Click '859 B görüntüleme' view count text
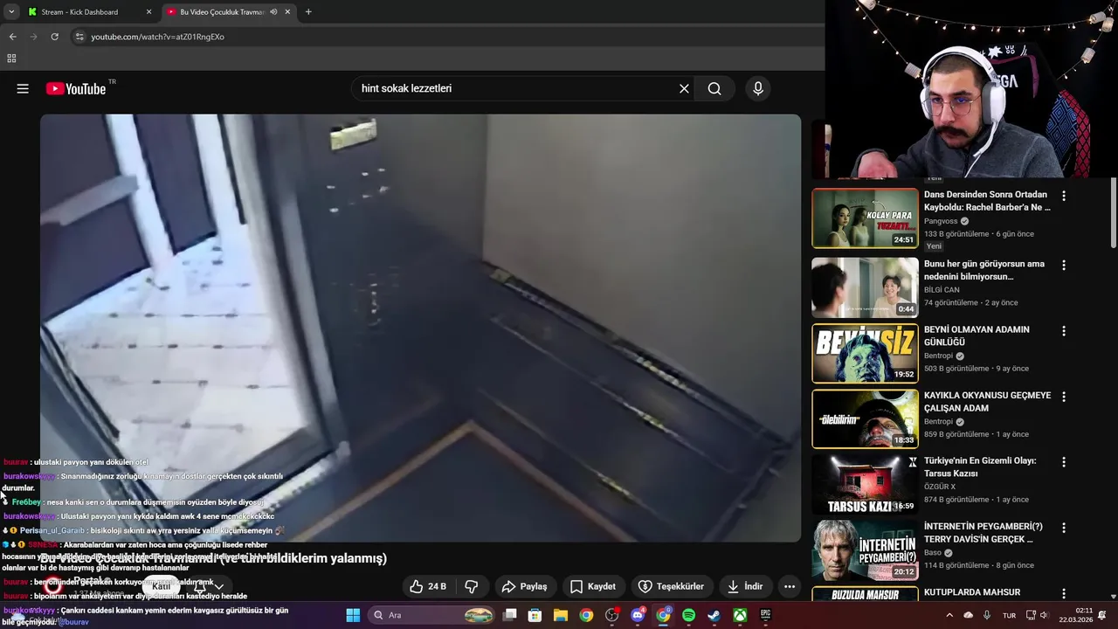The width and height of the screenshot is (1118, 629). (956, 434)
